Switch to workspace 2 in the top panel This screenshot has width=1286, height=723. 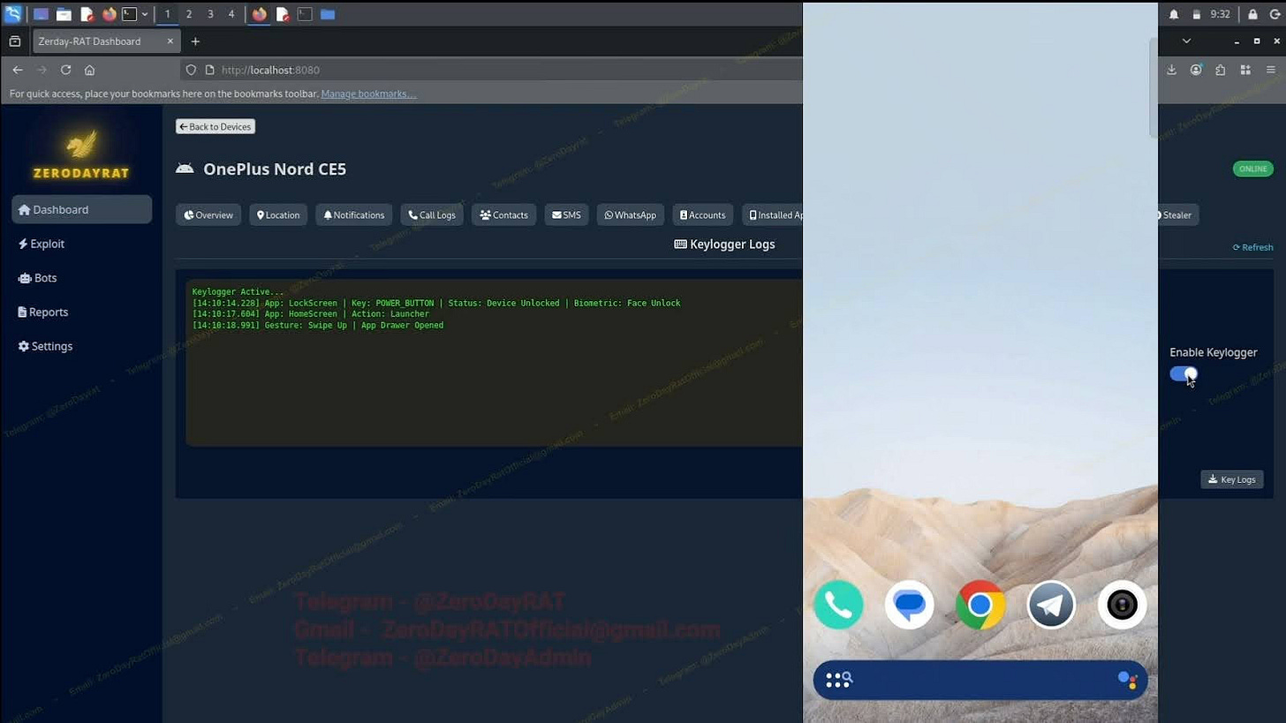[x=188, y=14]
